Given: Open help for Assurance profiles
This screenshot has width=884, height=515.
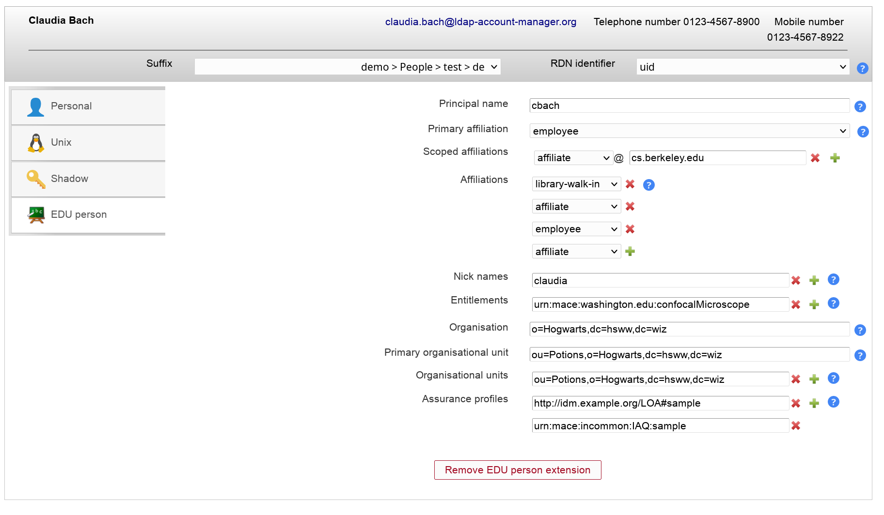Looking at the screenshot, I should coord(834,402).
